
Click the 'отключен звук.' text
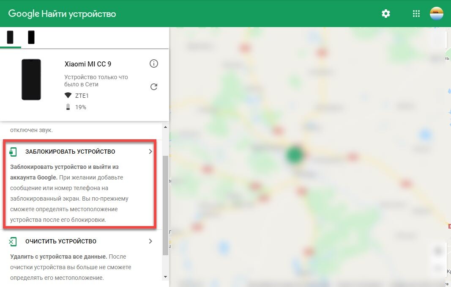pyautogui.click(x=31, y=130)
